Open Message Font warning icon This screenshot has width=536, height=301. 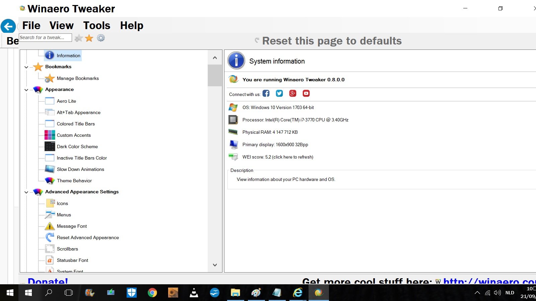point(50,226)
